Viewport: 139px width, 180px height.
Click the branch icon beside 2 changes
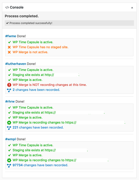(9, 90)
